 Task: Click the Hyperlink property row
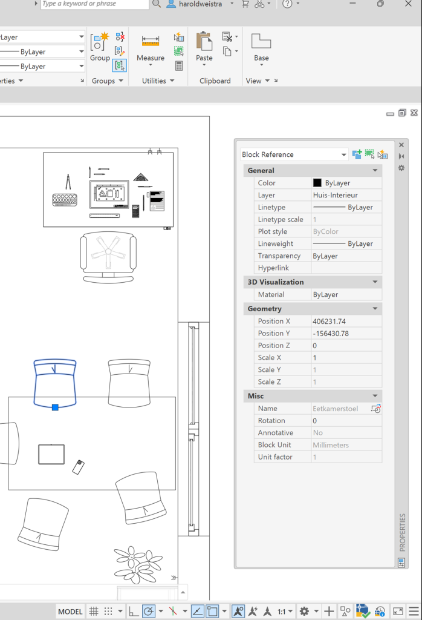click(318, 268)
